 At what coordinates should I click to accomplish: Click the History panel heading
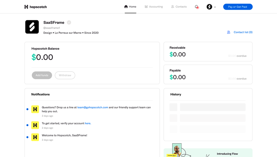point(176,94)
